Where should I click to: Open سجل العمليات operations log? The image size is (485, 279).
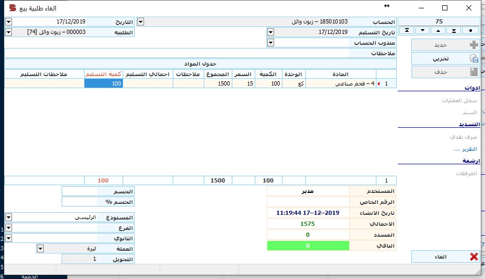click(459, 101)
